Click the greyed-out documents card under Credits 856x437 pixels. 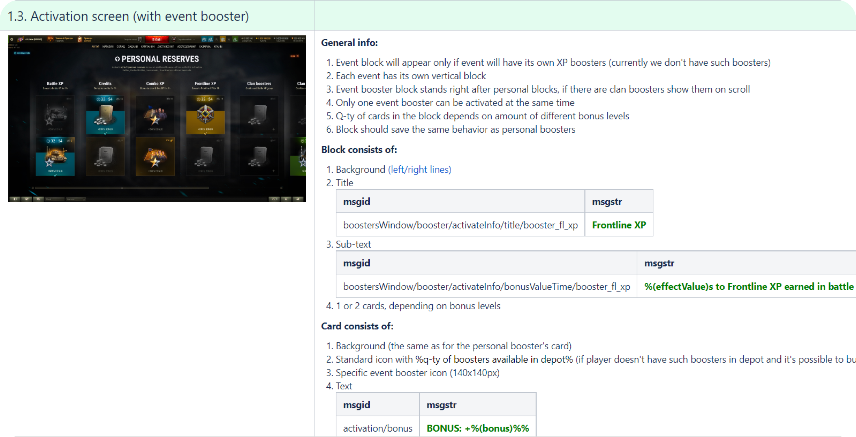(105, 156)
